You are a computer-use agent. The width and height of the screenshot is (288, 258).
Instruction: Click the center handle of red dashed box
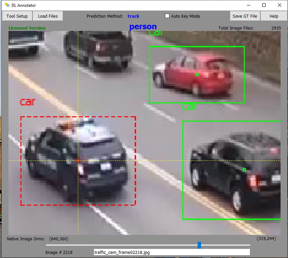(x=78, y=161)
